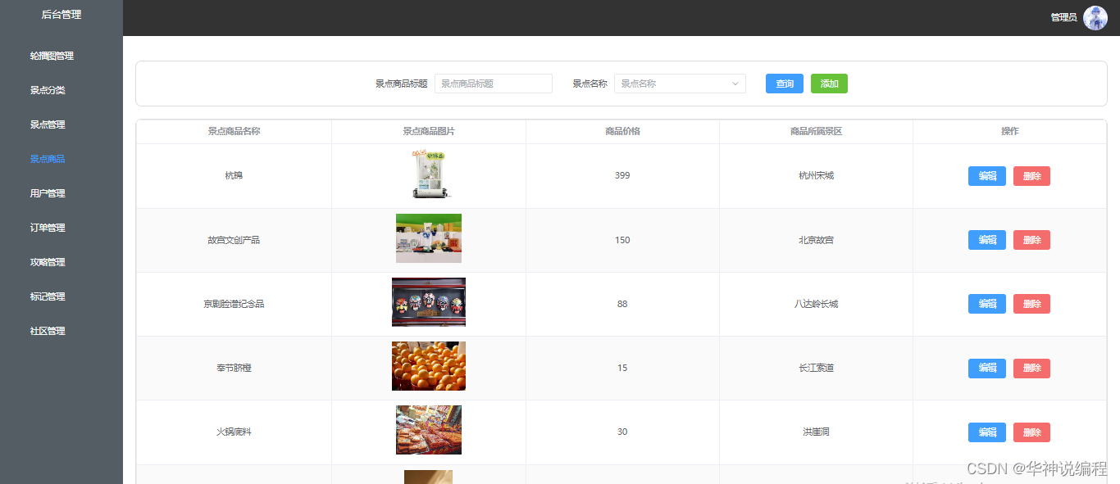
Task: Open the 轮播图管理 sidebar menu
Action: point(52,56)
